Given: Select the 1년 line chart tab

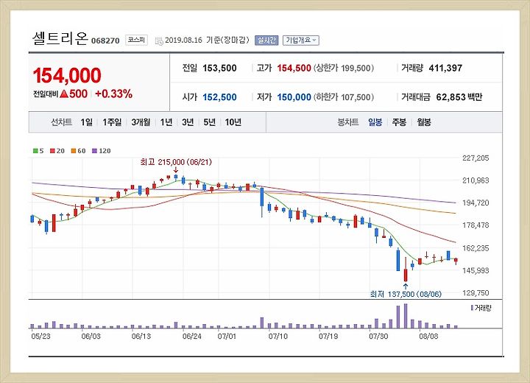Looking at the screenshot, I should click(x=166, y=122).
